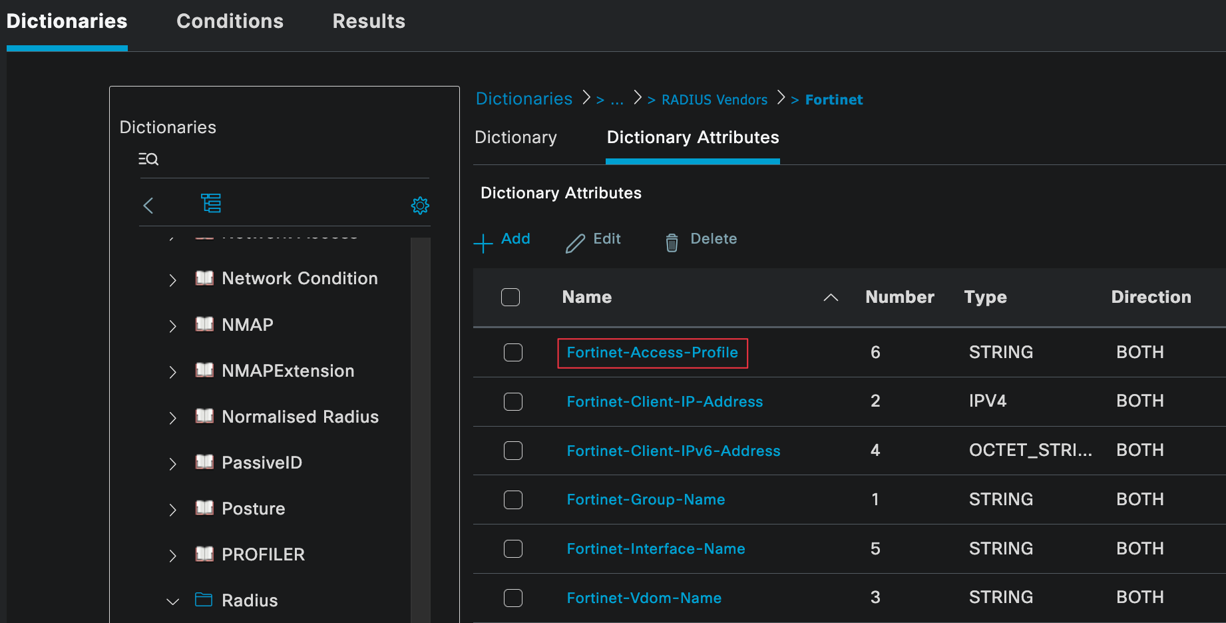
Task: Click the Add plus icon
Action: click(483, 243)
